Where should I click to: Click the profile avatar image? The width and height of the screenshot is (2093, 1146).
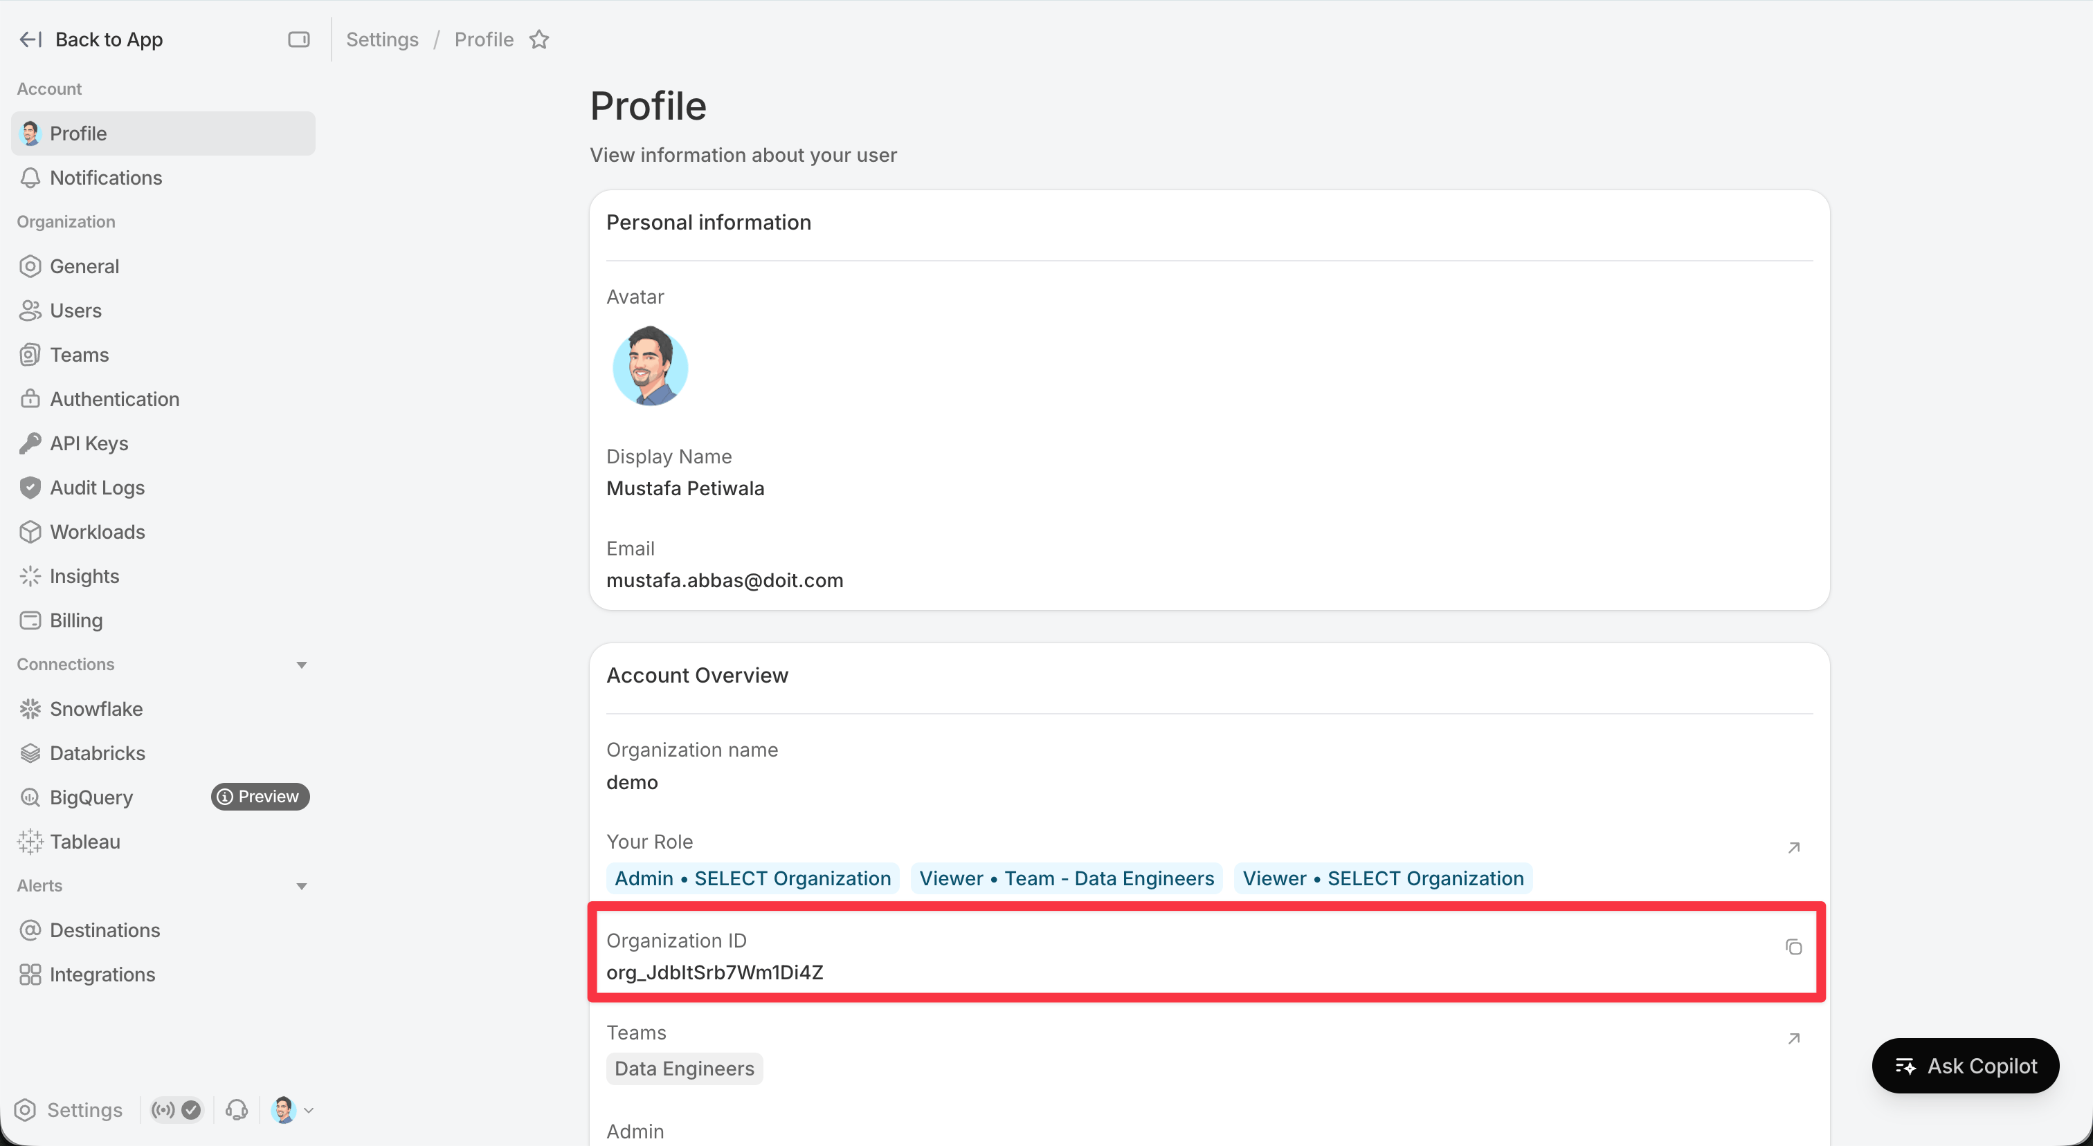click(x=650, y=366)
